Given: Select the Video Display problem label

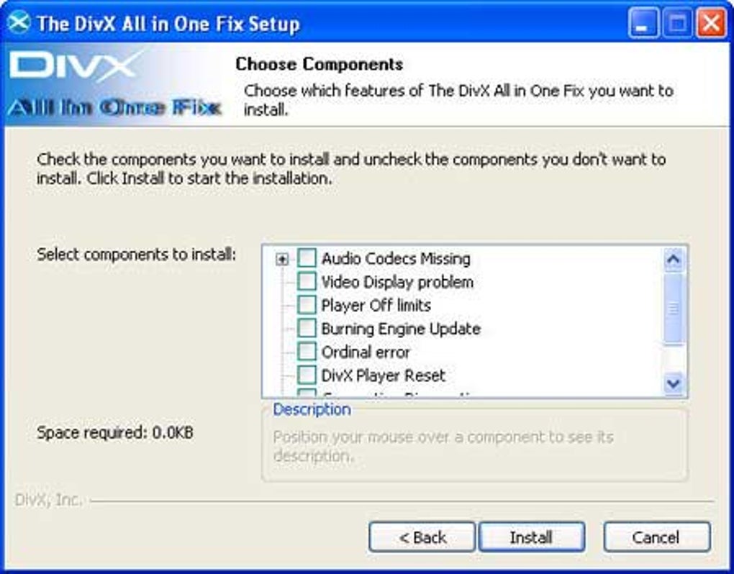Looking at the screenshot, I should pyautogui.click(x=397, y=282).
